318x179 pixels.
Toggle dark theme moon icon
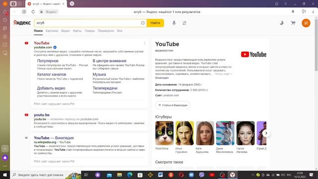point(282,23)
